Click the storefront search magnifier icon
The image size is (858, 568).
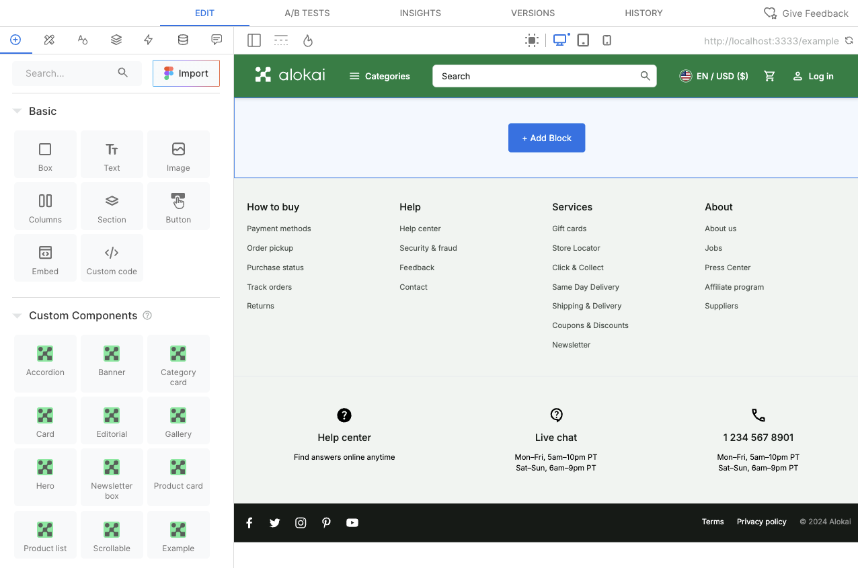(645, 76)
